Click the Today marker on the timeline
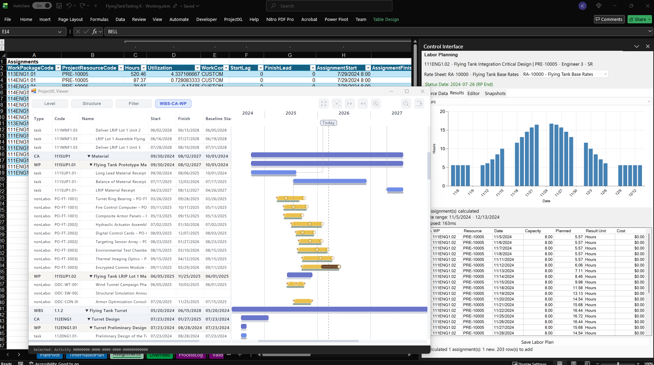 click(x=328, y=123)
